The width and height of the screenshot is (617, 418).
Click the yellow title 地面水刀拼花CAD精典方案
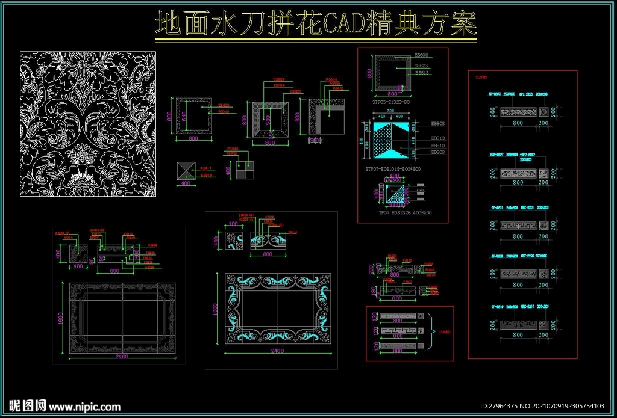[316, 24]
